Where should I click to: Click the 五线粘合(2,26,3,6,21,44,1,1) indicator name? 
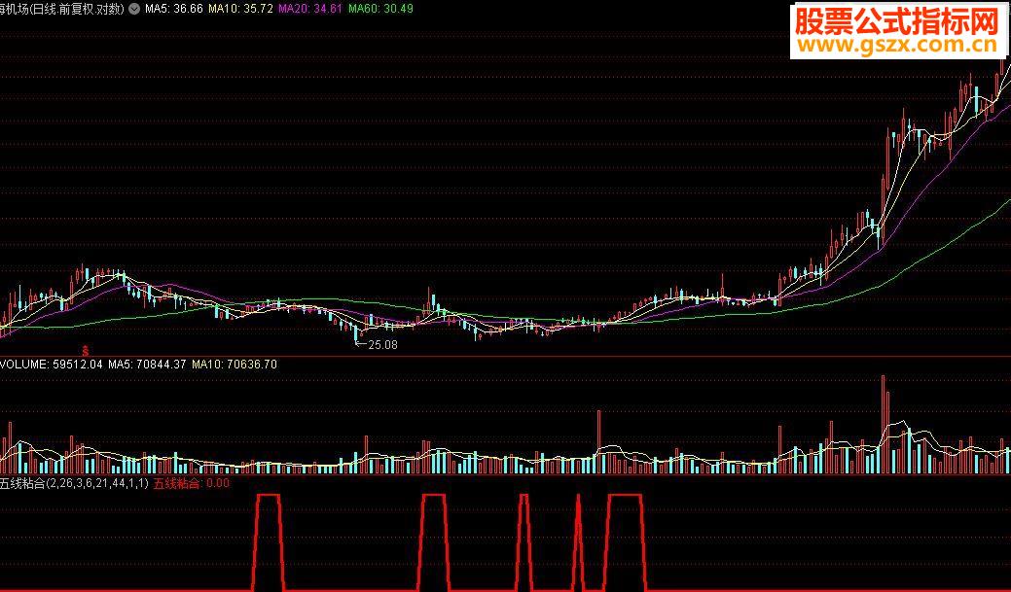coord(74,483)
